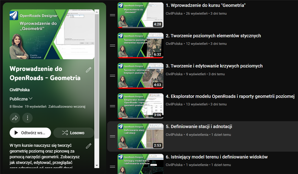Image resolution: width=298 pixels, height=174 pixels.
Task: Click CivilPolska channel under video 1
Action: point(174,14)
